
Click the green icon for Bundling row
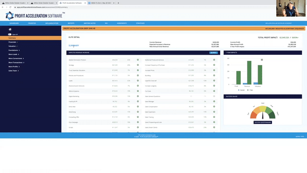[x=214, y=75]
